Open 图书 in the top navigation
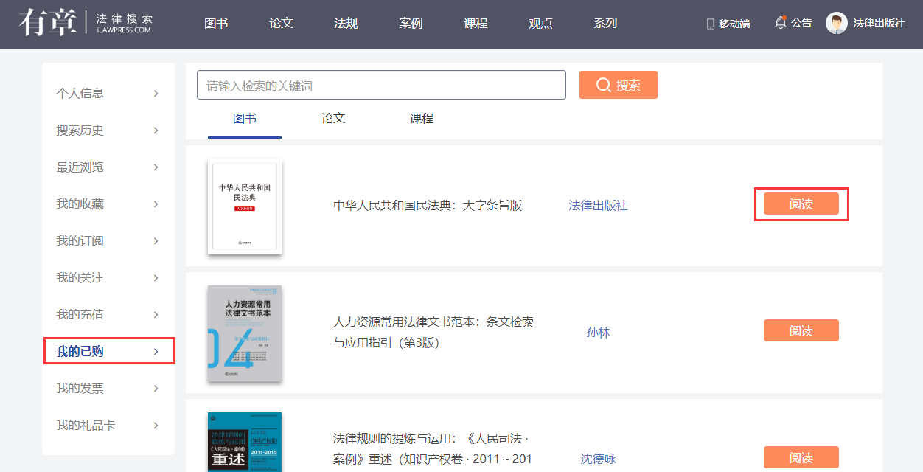The height and width of the screenshot is (472, 923). (x=216, y=24)
